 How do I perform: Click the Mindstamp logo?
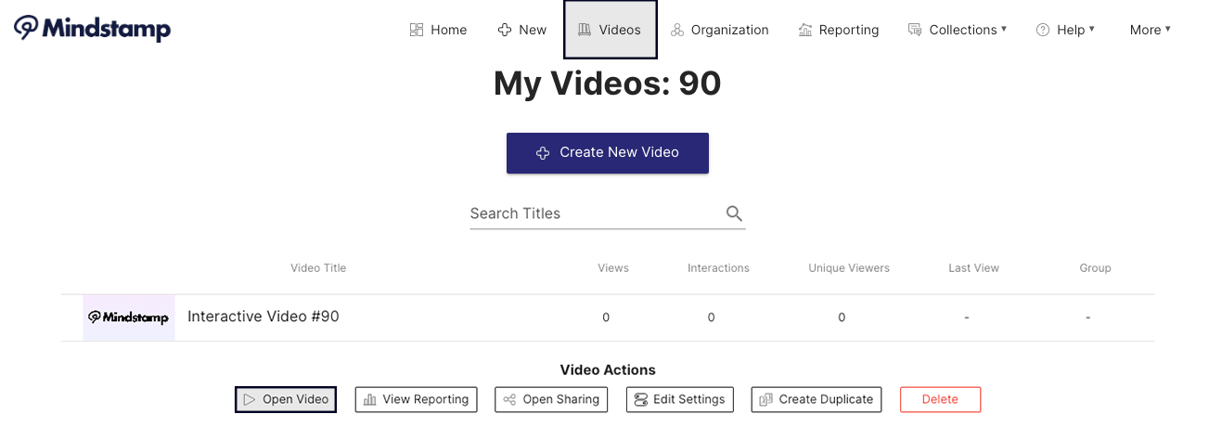click(x=93, y=29)
